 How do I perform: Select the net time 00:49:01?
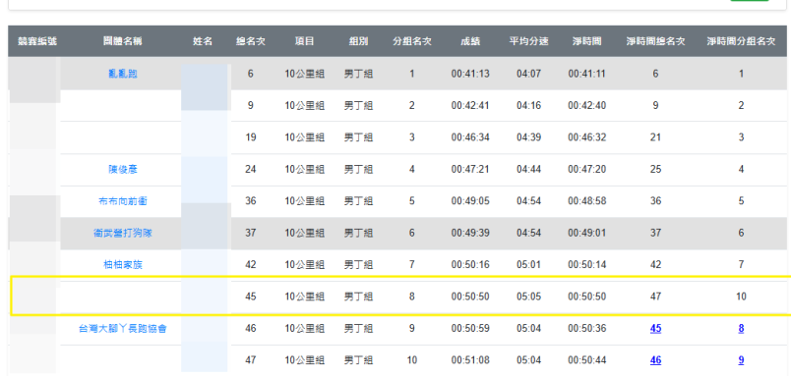tap(586, 233)
